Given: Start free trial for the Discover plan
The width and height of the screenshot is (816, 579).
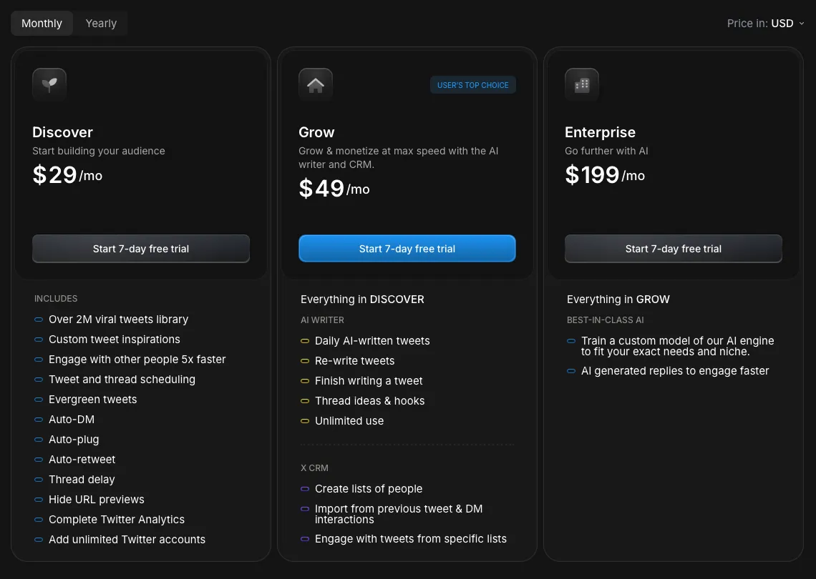Looking at the screenshot, I should pyautogui.click(x=140, y=248).
